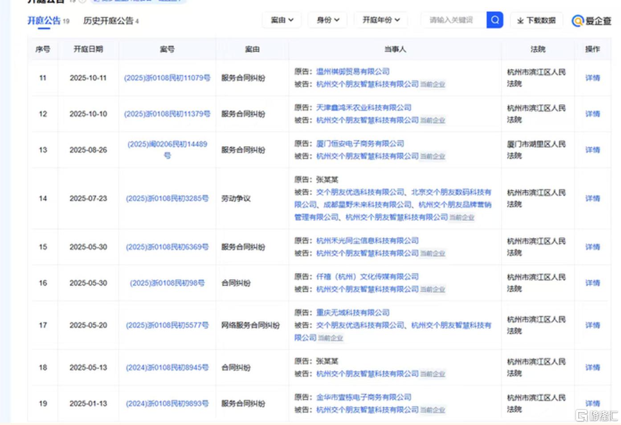621x425 pixels.
Task: Click 详情 for the 2025-05-13 hearing
Action: 592,368
